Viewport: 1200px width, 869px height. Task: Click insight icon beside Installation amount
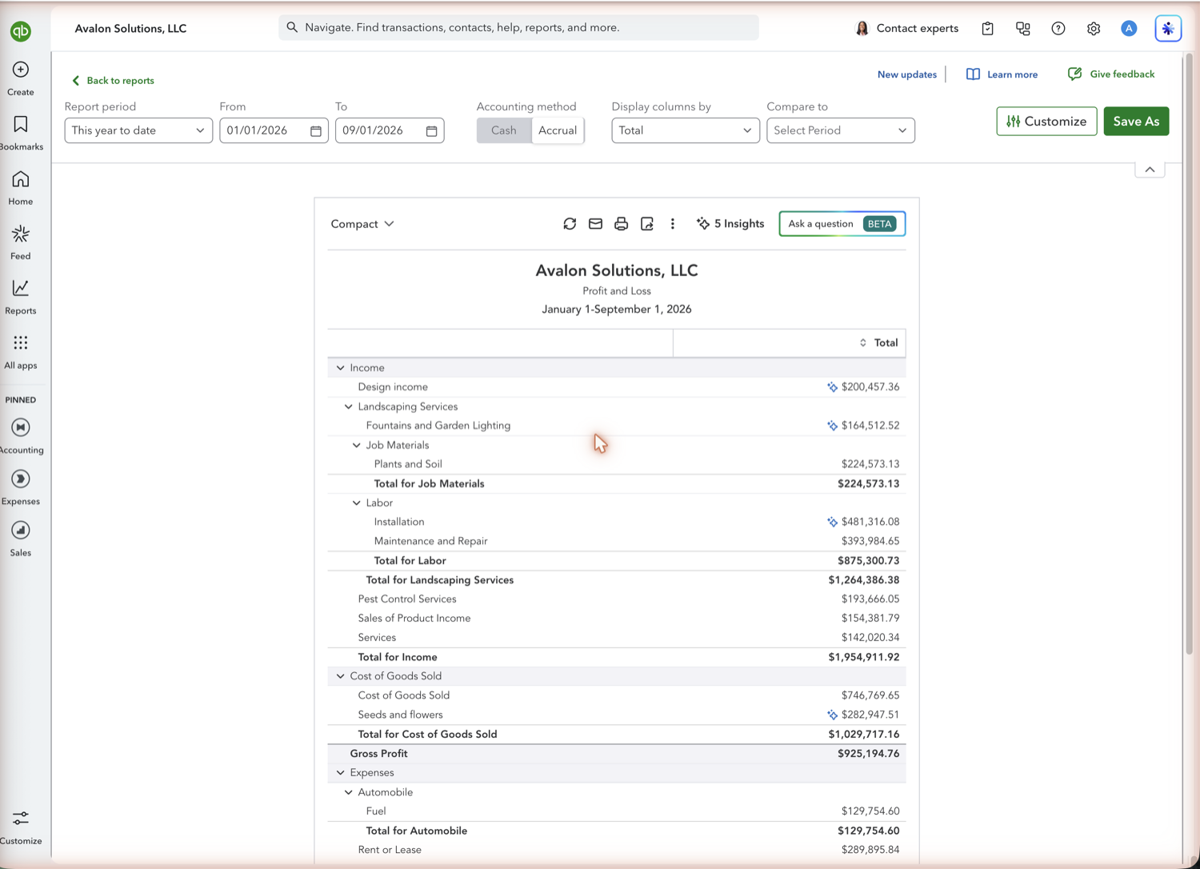(x=832, y=522)
